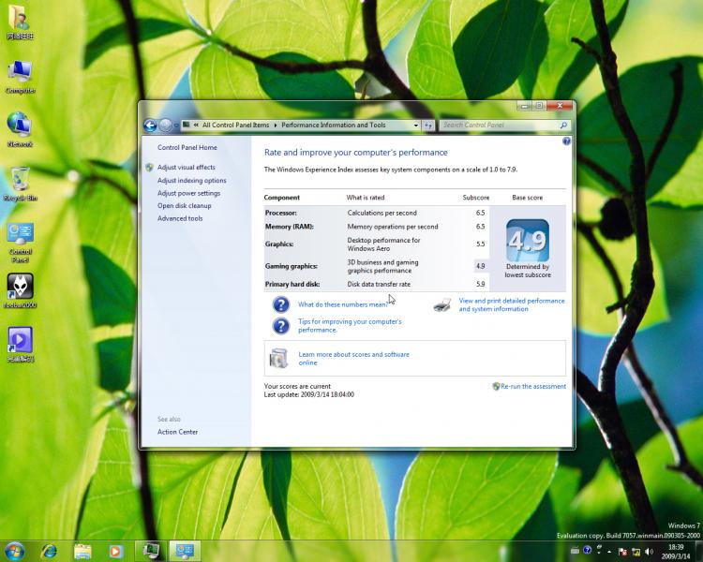Click the software box icon
Viewport: 703px width, 562px height.
pyautogui.click(x=278, y=359)
